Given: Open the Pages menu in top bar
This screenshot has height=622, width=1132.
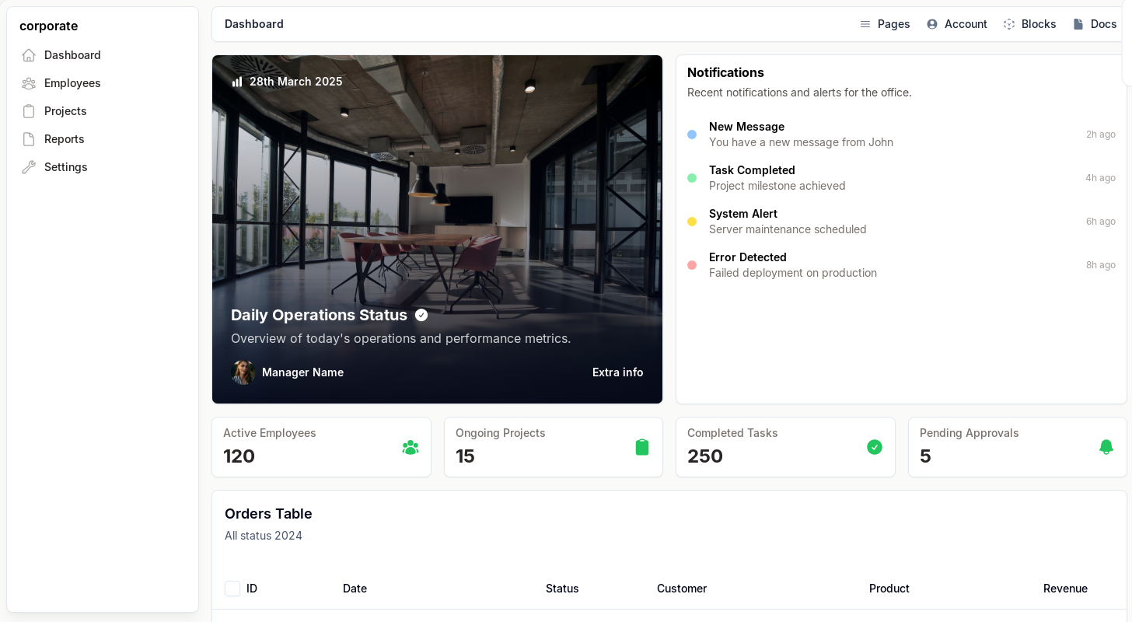Looking at the screenshot, I should click(885, 24).
